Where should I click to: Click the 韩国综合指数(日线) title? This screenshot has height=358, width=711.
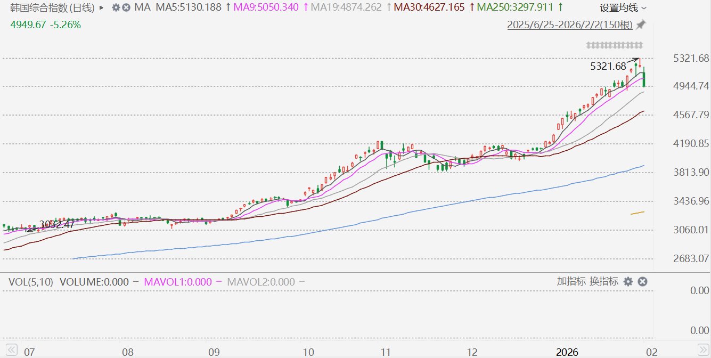(x=53, y=8)
